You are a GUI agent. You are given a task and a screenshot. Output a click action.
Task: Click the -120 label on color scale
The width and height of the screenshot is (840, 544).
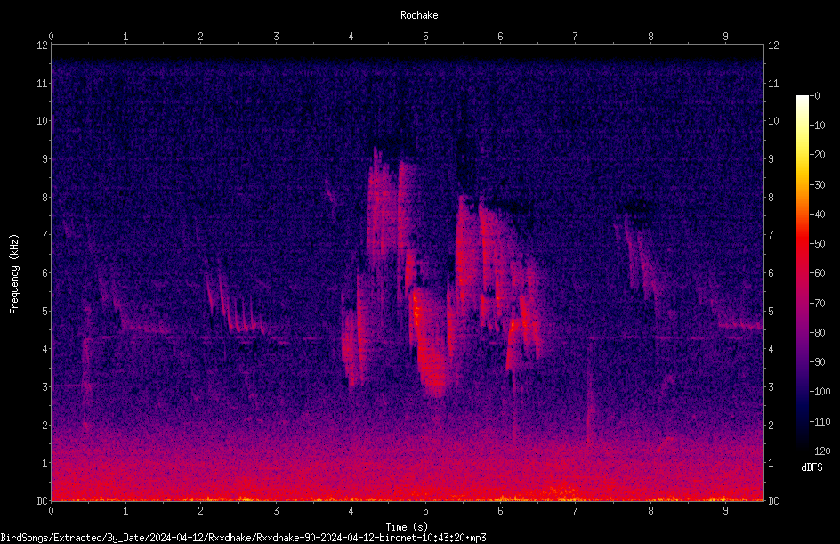[820, 451]
